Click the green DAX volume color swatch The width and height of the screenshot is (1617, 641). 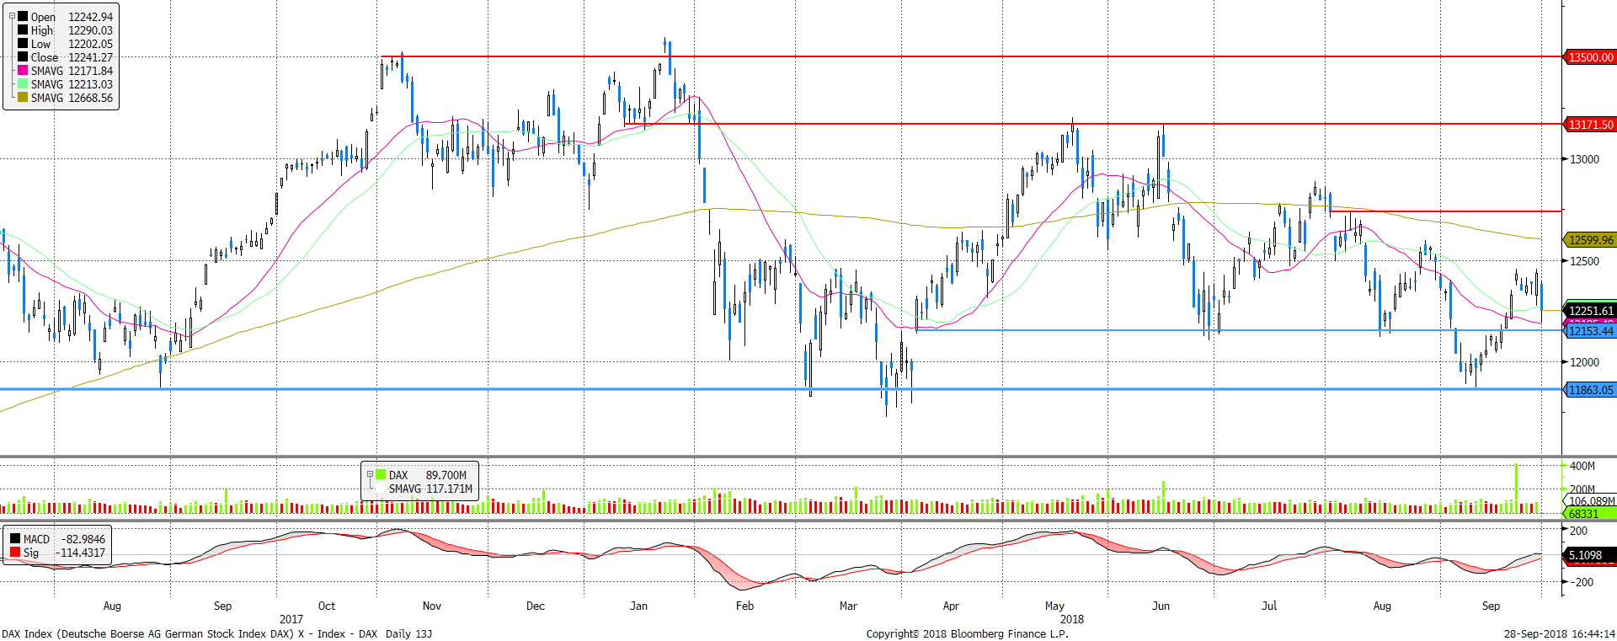tap(381, 474)
